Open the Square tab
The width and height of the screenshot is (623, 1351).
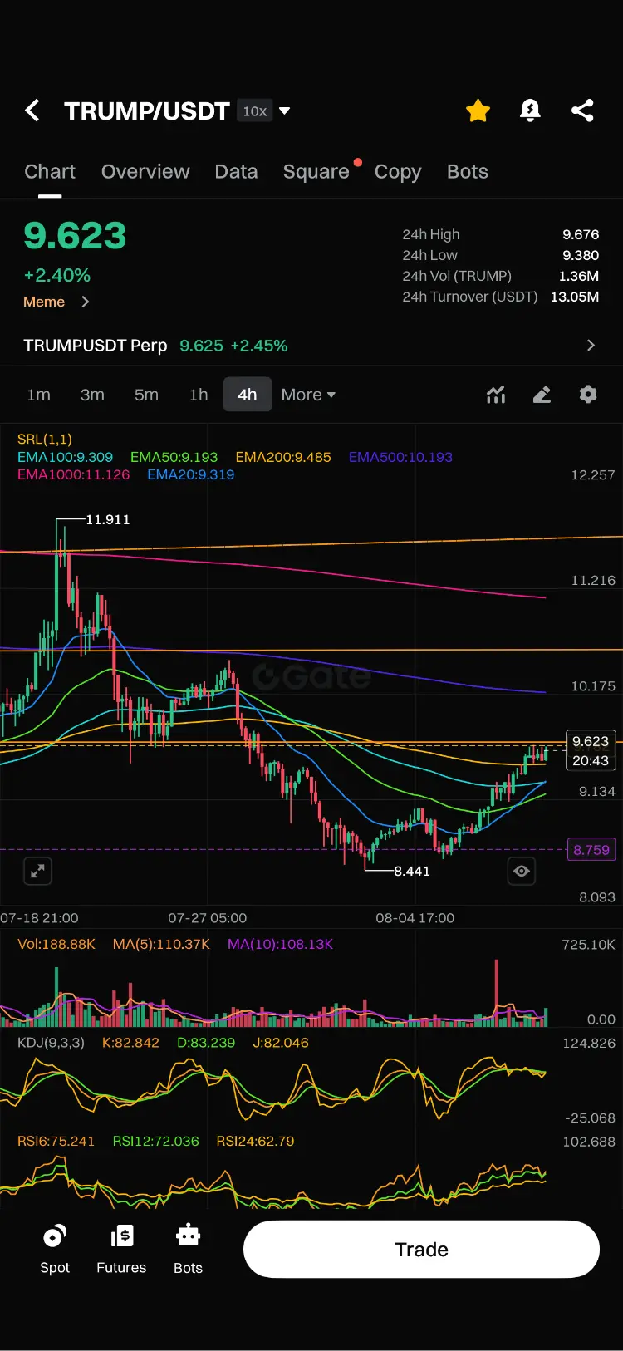316,172
